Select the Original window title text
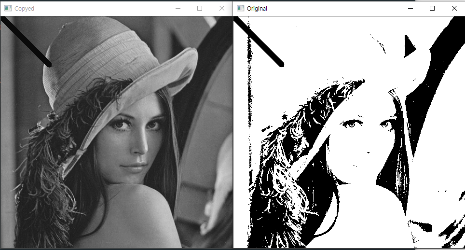 [x=257, y=9]
